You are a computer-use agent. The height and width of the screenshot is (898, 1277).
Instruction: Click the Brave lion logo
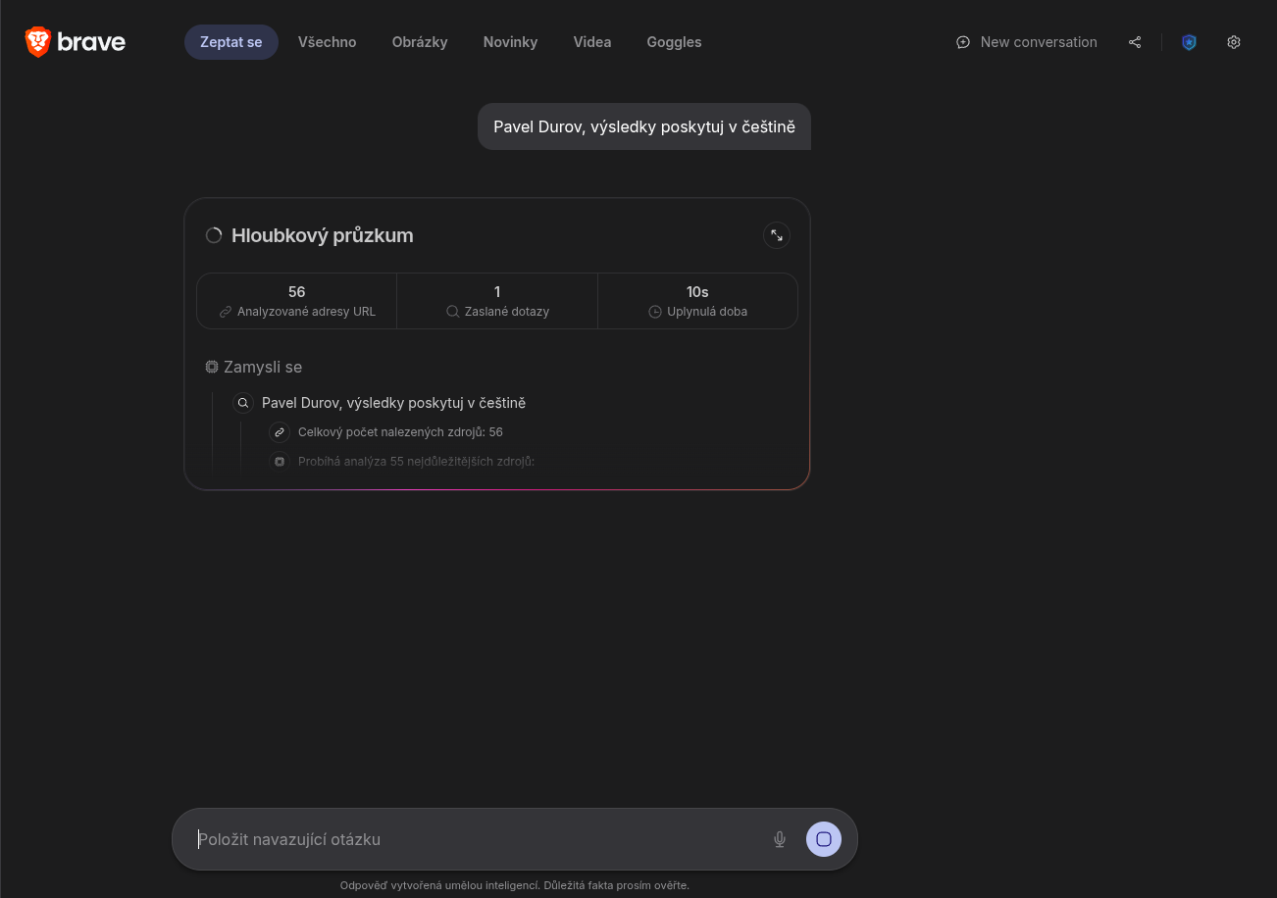tap(38, 42)
